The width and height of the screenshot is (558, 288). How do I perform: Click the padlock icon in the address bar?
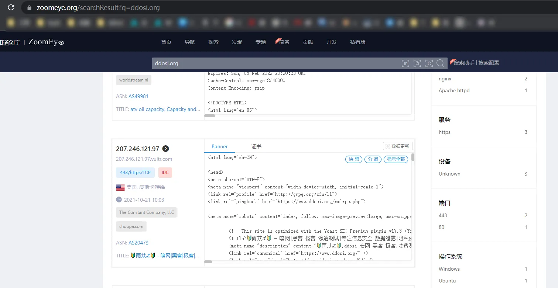tap(29, 8)
